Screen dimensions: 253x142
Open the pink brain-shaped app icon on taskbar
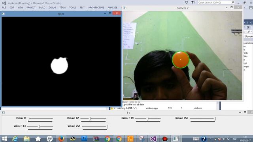[142, 139]
